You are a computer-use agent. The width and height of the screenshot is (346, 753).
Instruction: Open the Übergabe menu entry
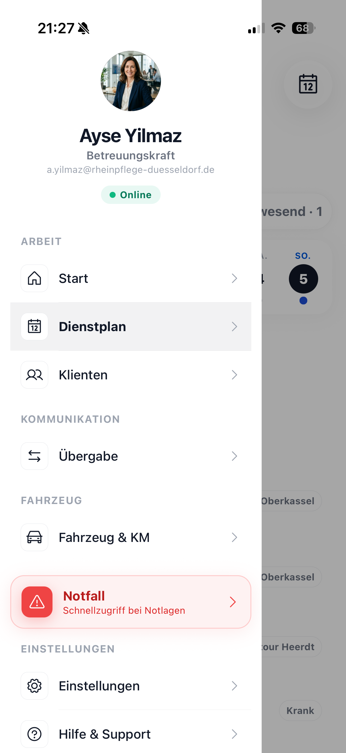click(131, 456)
